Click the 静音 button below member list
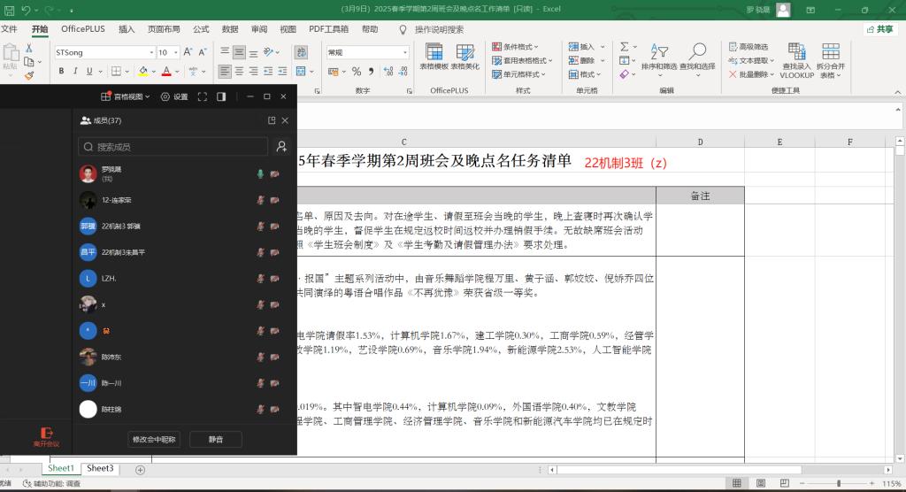The width and height of the screenshot is (906, 492). pyautogui.click(x=215, y=439)
